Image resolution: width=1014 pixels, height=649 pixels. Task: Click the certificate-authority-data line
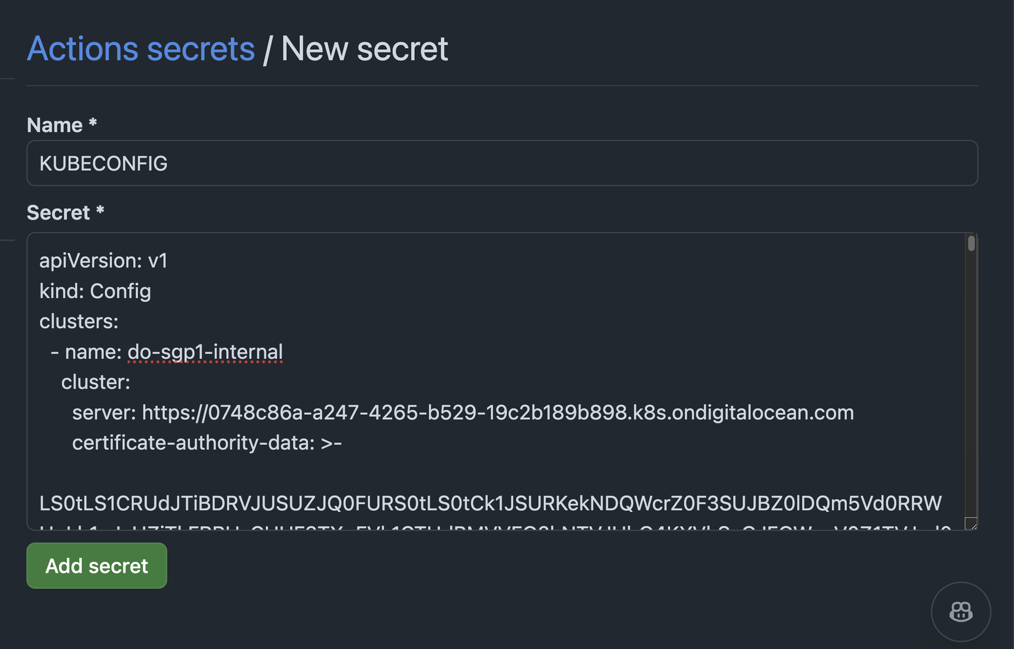206,442
